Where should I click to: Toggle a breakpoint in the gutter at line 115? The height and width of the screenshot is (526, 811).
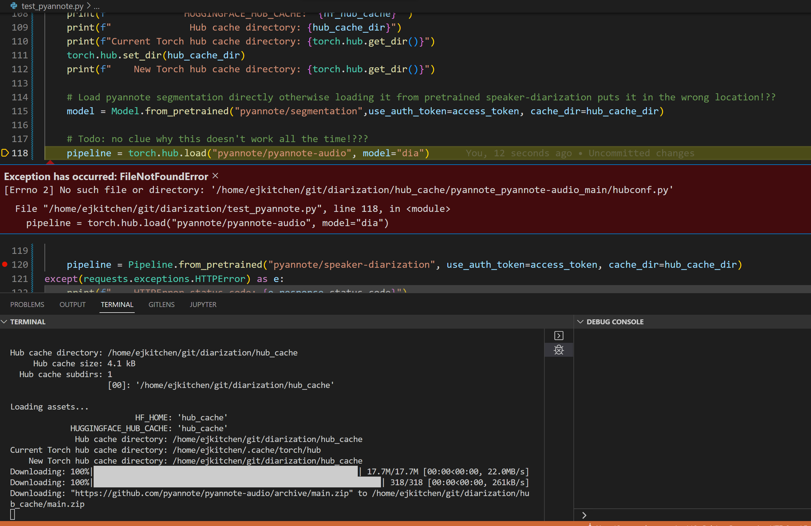5,111
